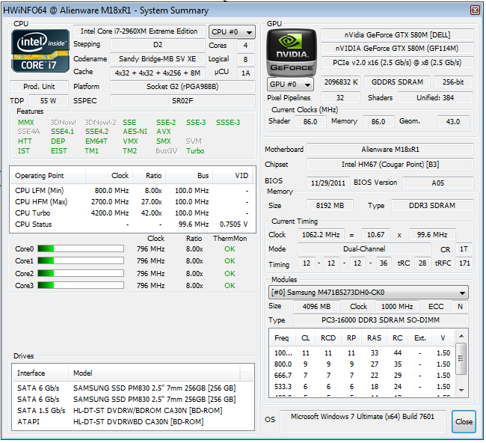Click the Bus column header
486x443 pixels.
[x=189, y=176]
